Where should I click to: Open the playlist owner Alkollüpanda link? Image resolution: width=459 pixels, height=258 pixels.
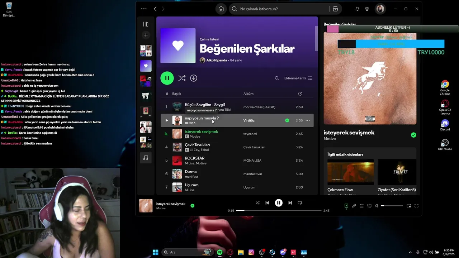pyautogui.click(x=217, y=60)
